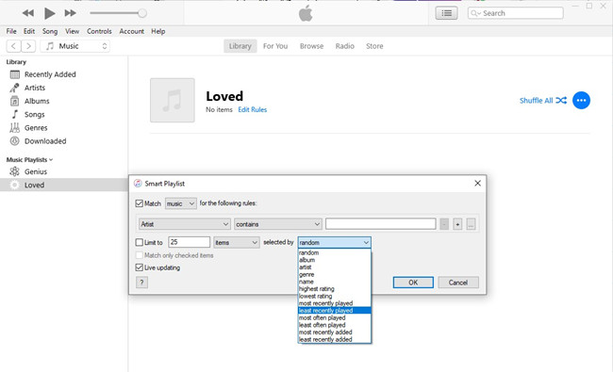The width and height of the screenshot is (613, 372).
Task: Select Downloaded in the sidebar
Action: click(x=45, y=141)
